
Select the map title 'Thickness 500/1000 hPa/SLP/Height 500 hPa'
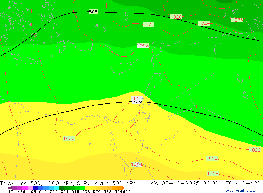[68, 183]
